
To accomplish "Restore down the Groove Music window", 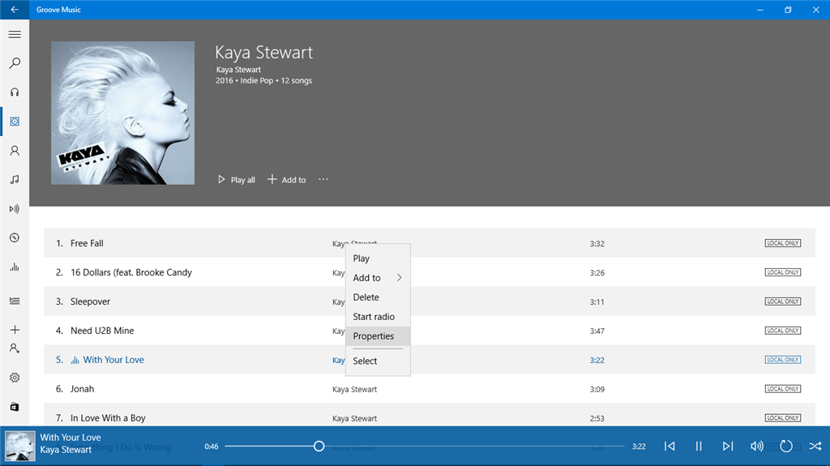I will click(788, 10).
